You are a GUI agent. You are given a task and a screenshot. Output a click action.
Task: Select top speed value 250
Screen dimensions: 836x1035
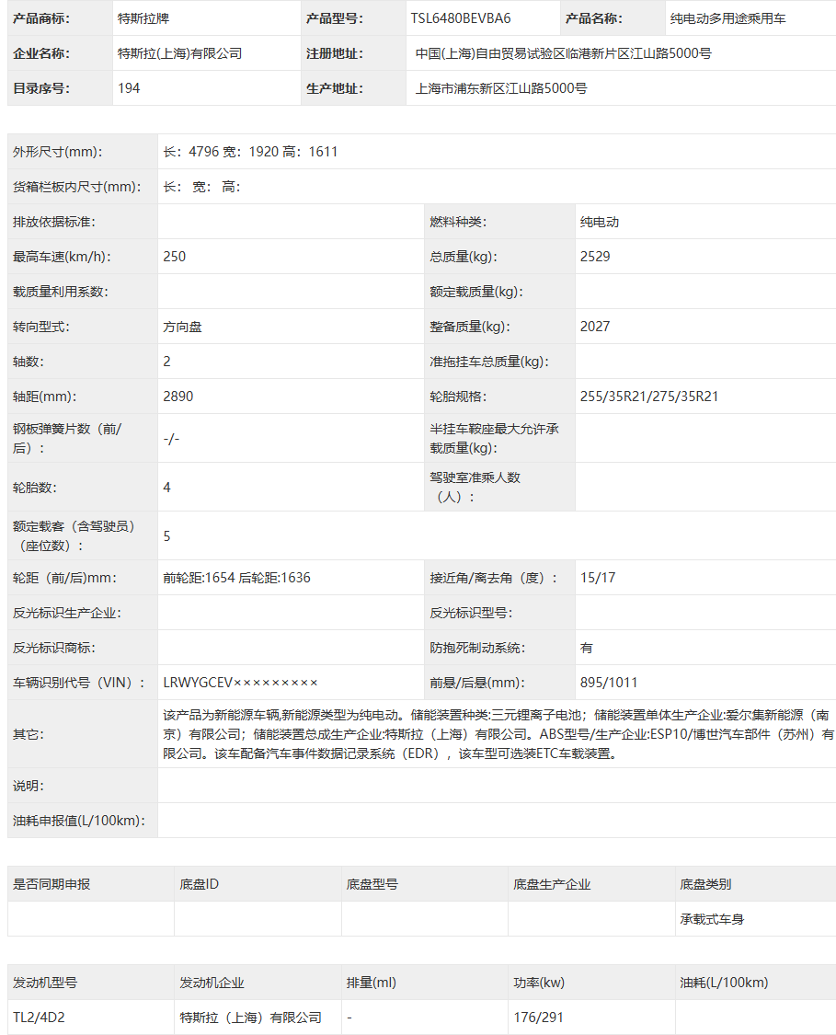(x=174, y=257)
